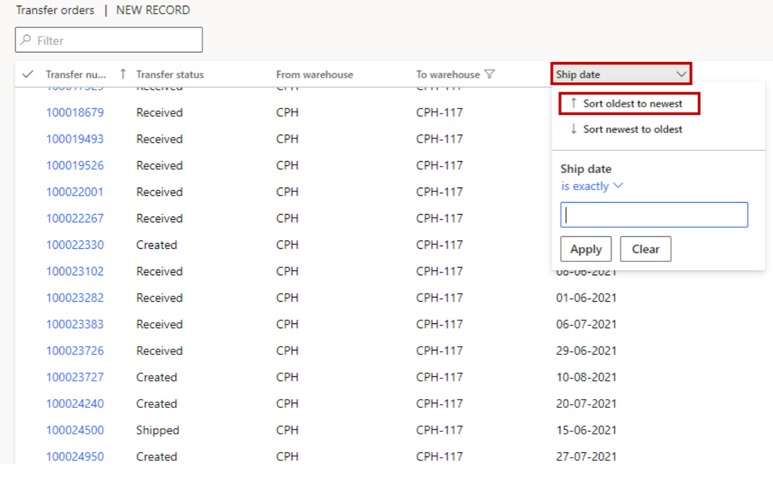Open transfer order 100024500
This screenshot has height=478, width=773.
point(75,431)
